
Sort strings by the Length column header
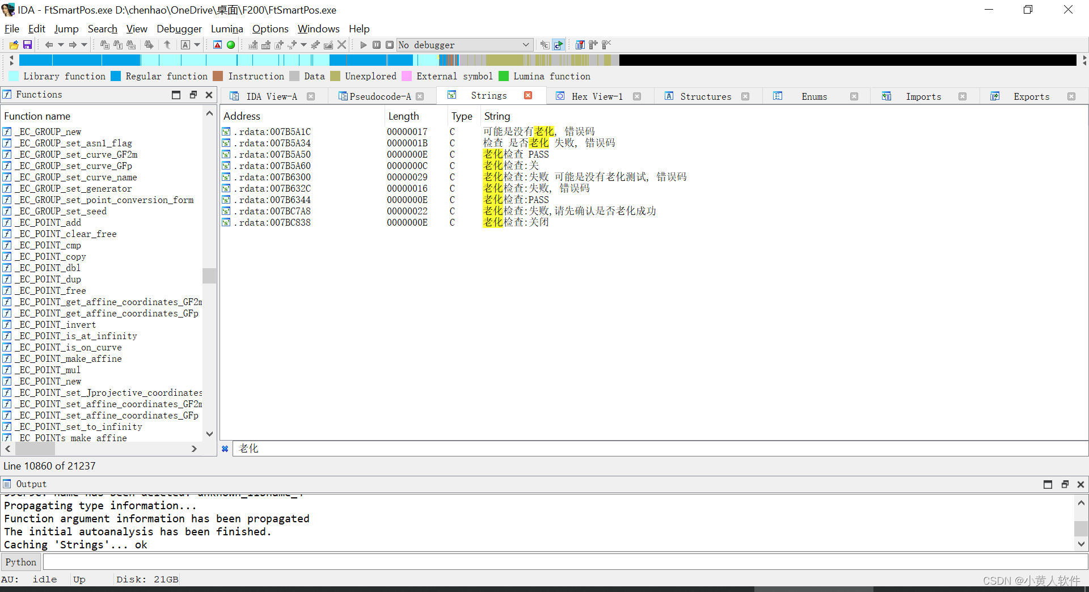[403, 116]
